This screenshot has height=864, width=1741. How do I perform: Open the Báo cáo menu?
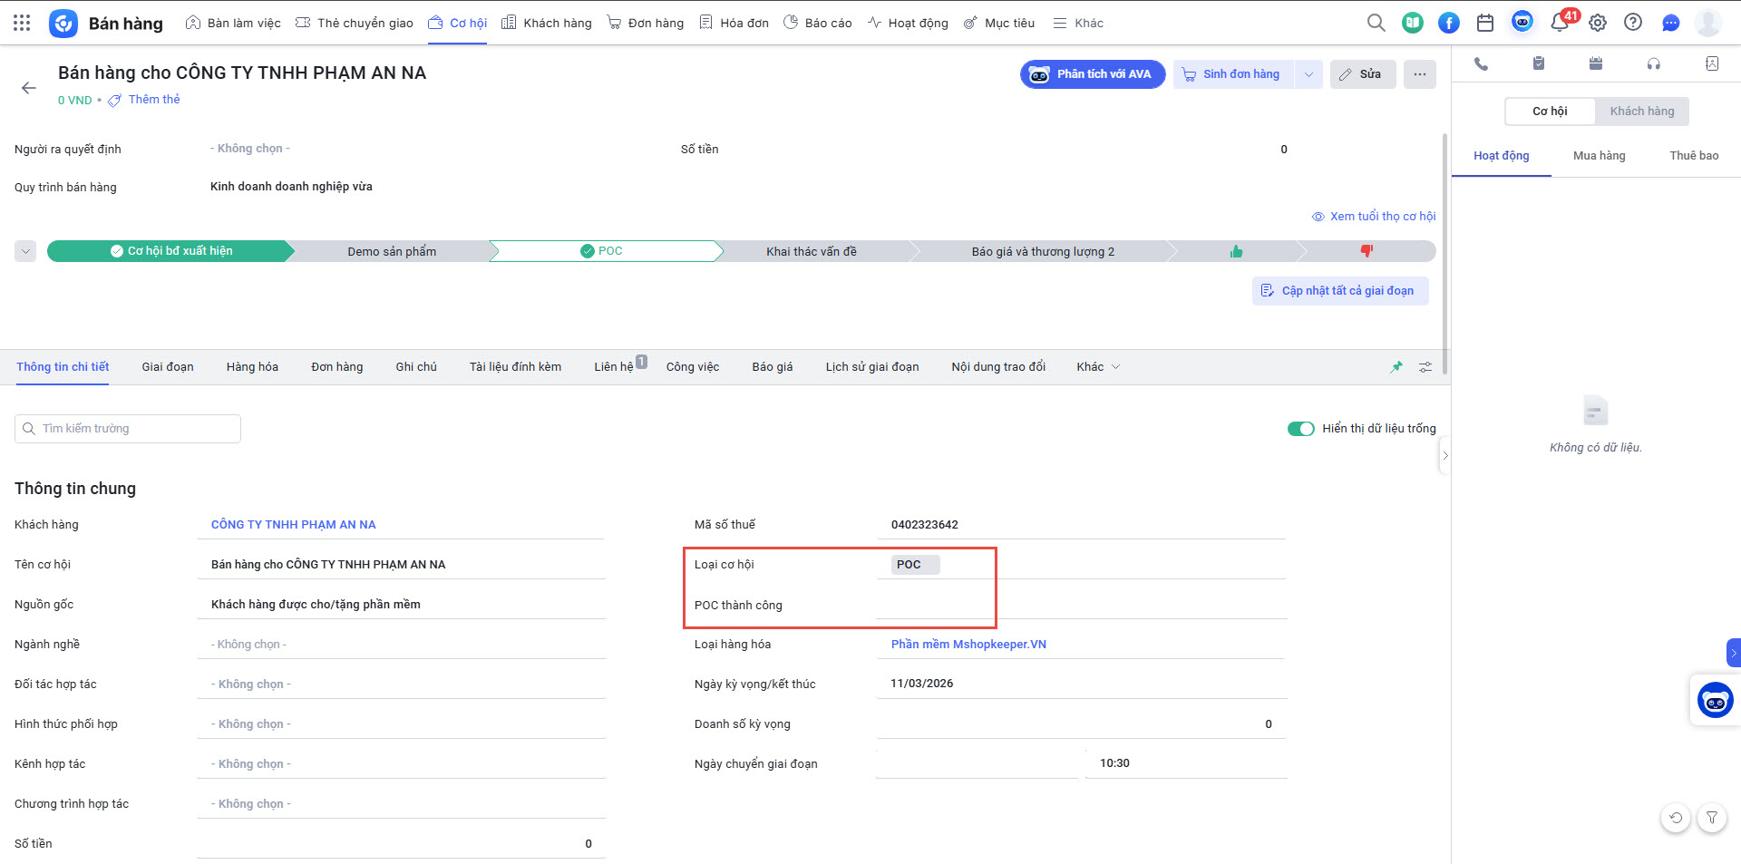click(x=817, y=23)
